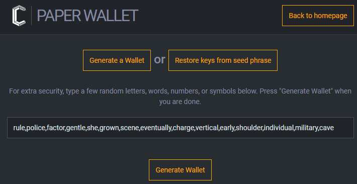Click the C-shaped logo icon
This screenshot has height=184, width=357.
coord(19,16)
